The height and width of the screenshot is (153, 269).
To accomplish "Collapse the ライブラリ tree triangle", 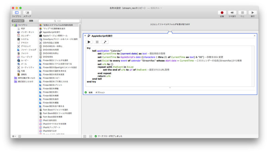I will 13,25.
